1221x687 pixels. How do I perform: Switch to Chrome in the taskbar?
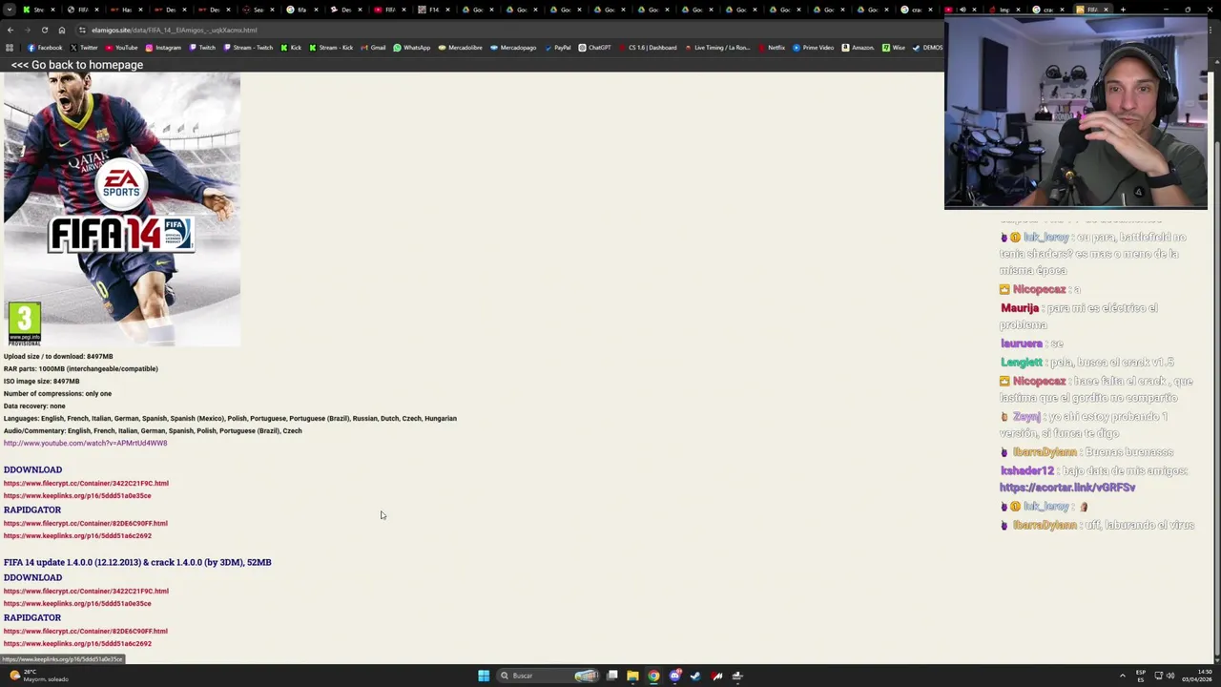[x=653, y=676]
